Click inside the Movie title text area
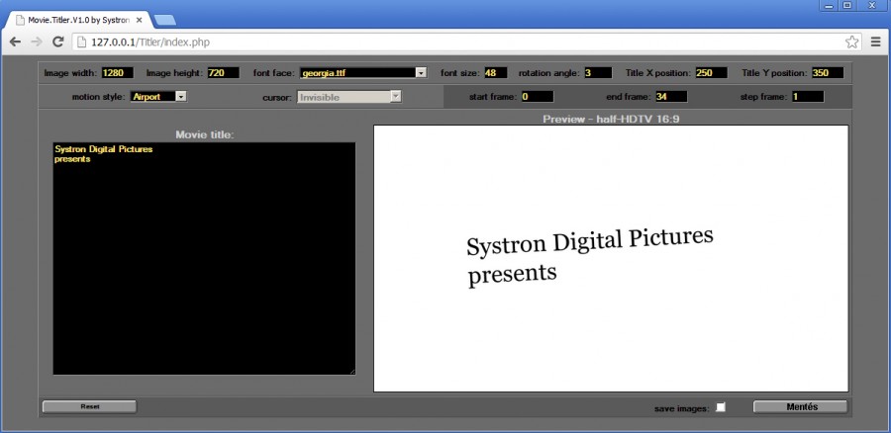Image resolution: width=891 pixels, height=433 pixels. [203, 257]
